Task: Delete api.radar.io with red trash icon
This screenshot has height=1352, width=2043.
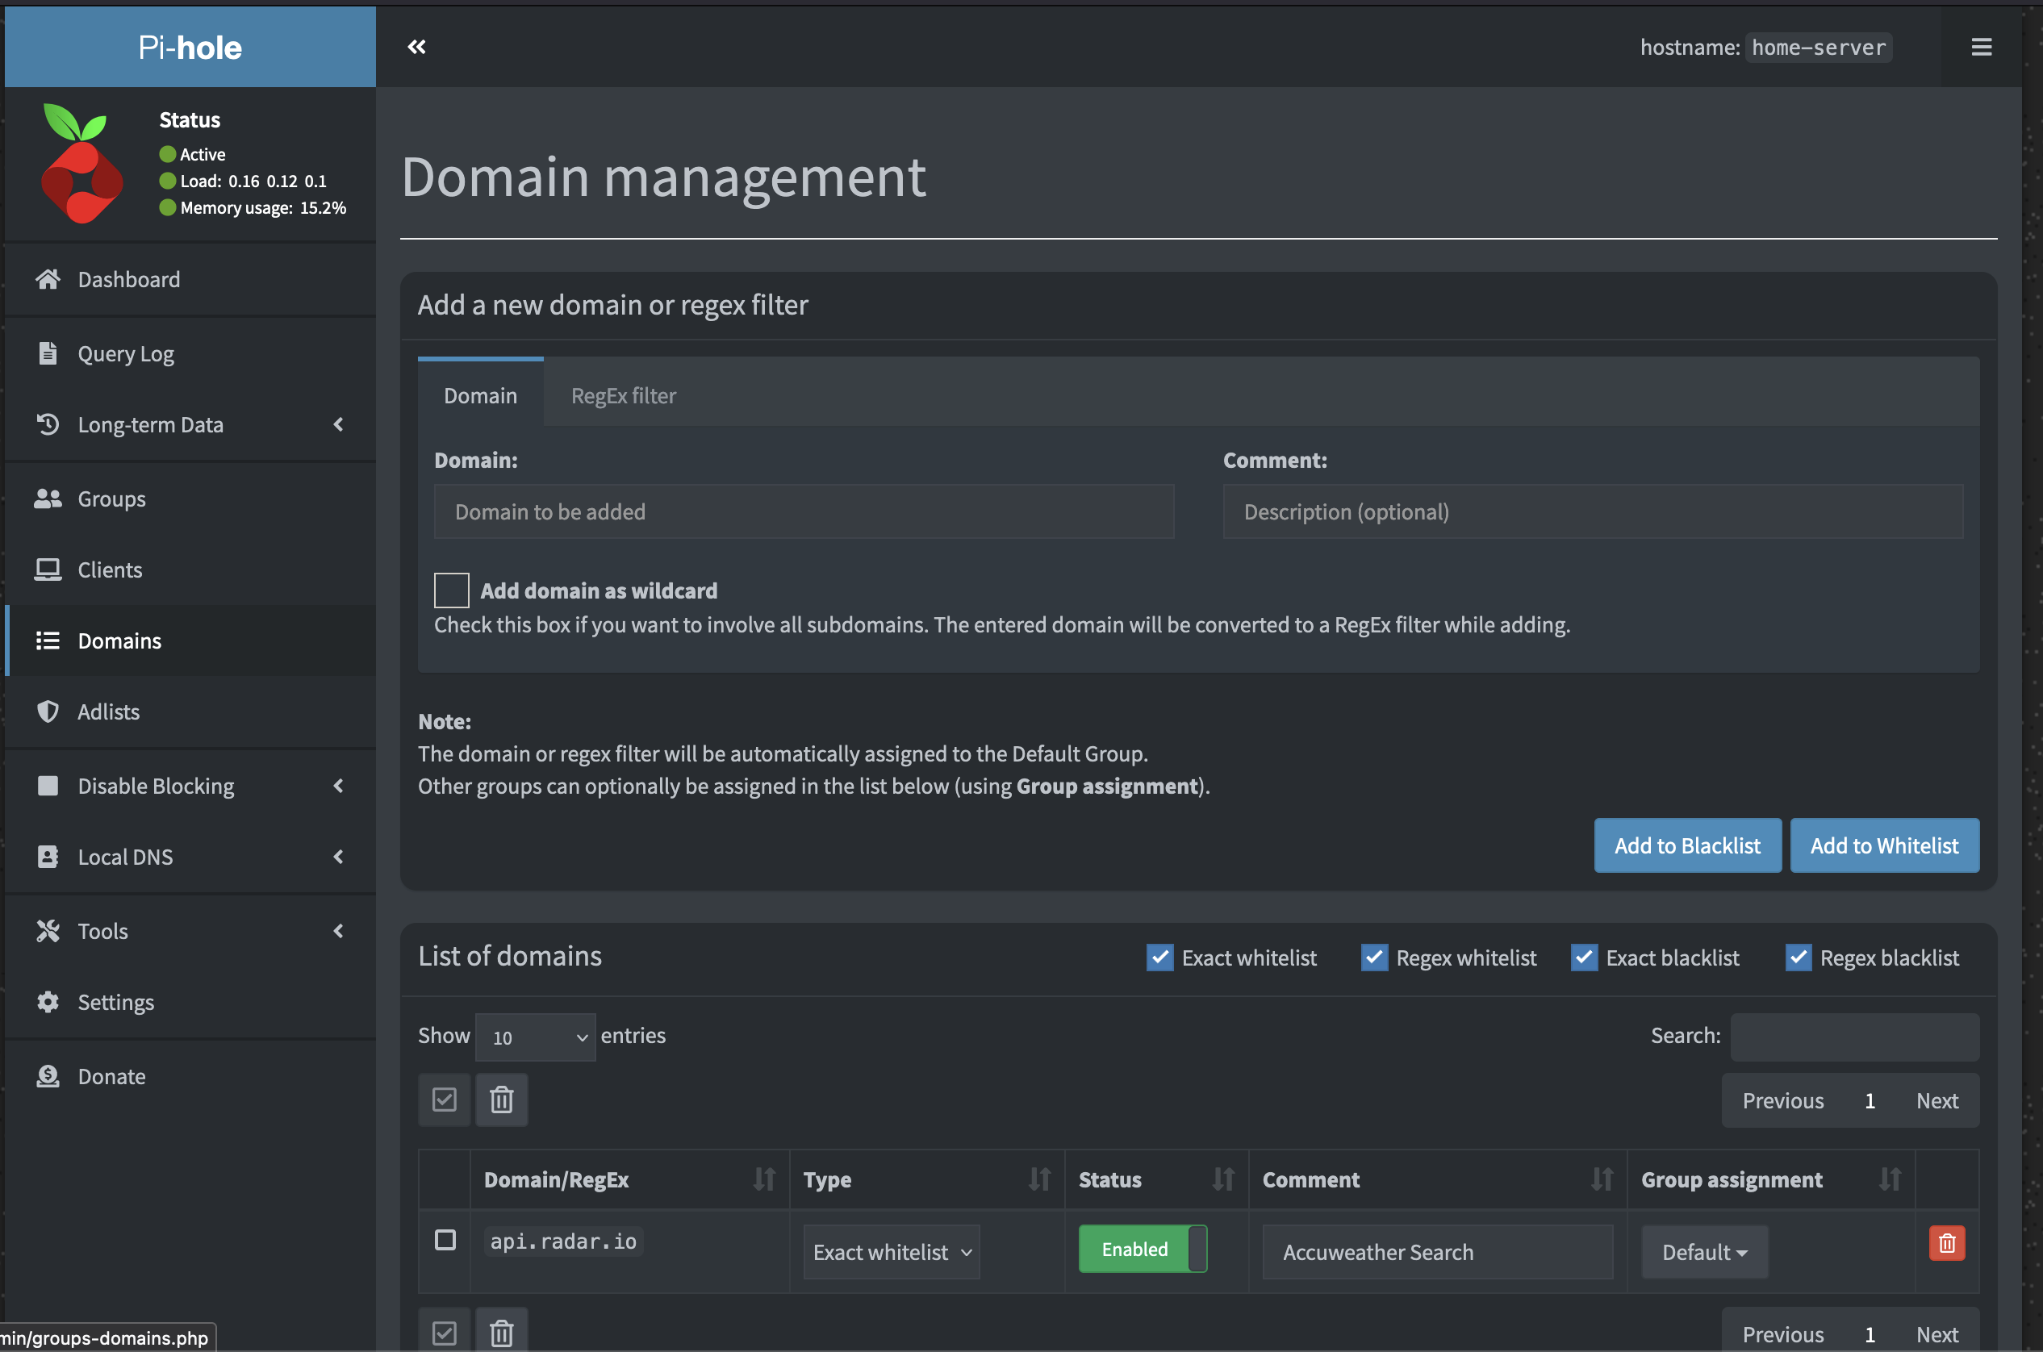Action: (x=1945, y=1242)
